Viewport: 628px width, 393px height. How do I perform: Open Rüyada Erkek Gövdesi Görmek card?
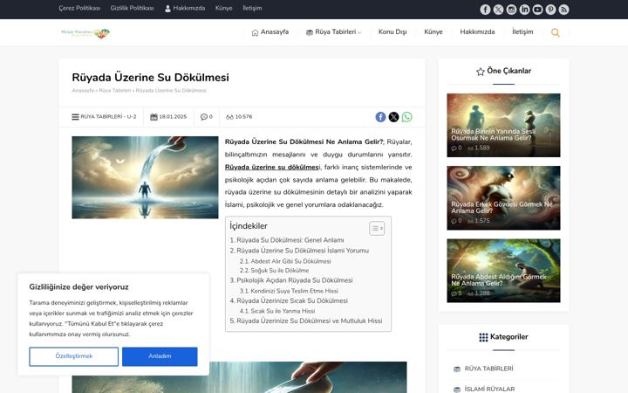point(503,198)
